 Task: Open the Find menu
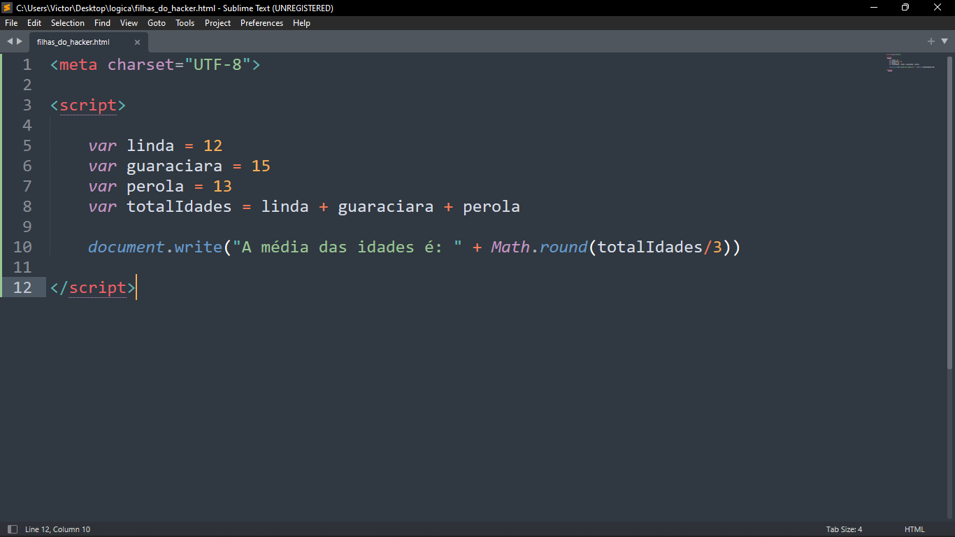point(102,23)
